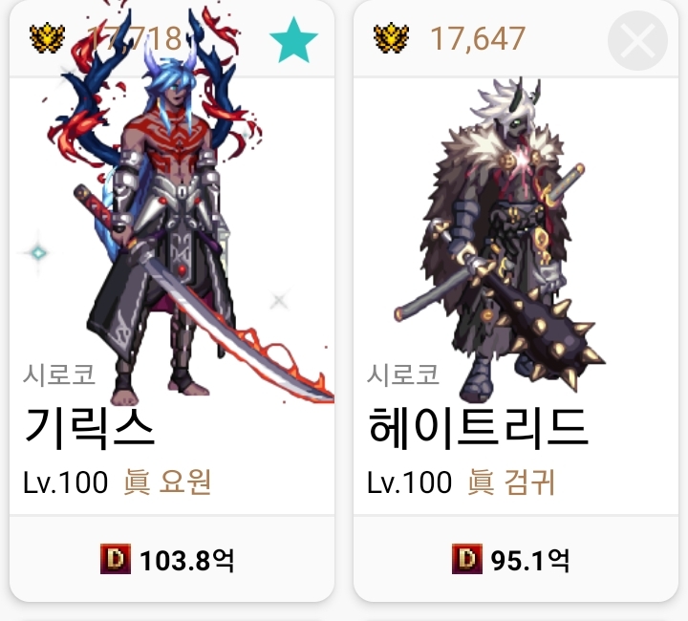Viewport: 688px width, 621px height.
Task: Click the 17,718 fame score
Action: click(134, 38)
